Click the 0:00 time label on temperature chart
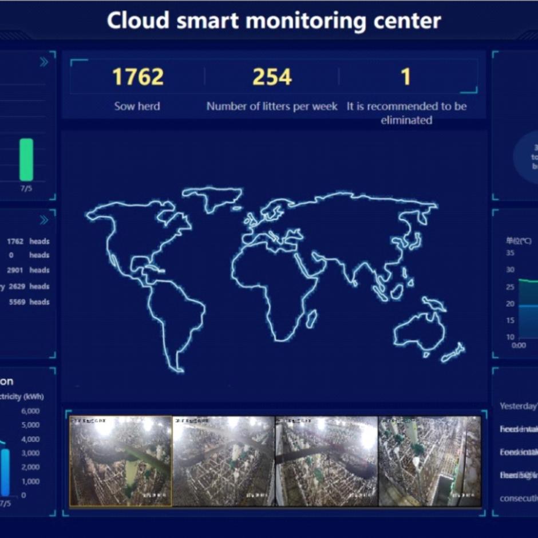 click(x=519, y=345)
